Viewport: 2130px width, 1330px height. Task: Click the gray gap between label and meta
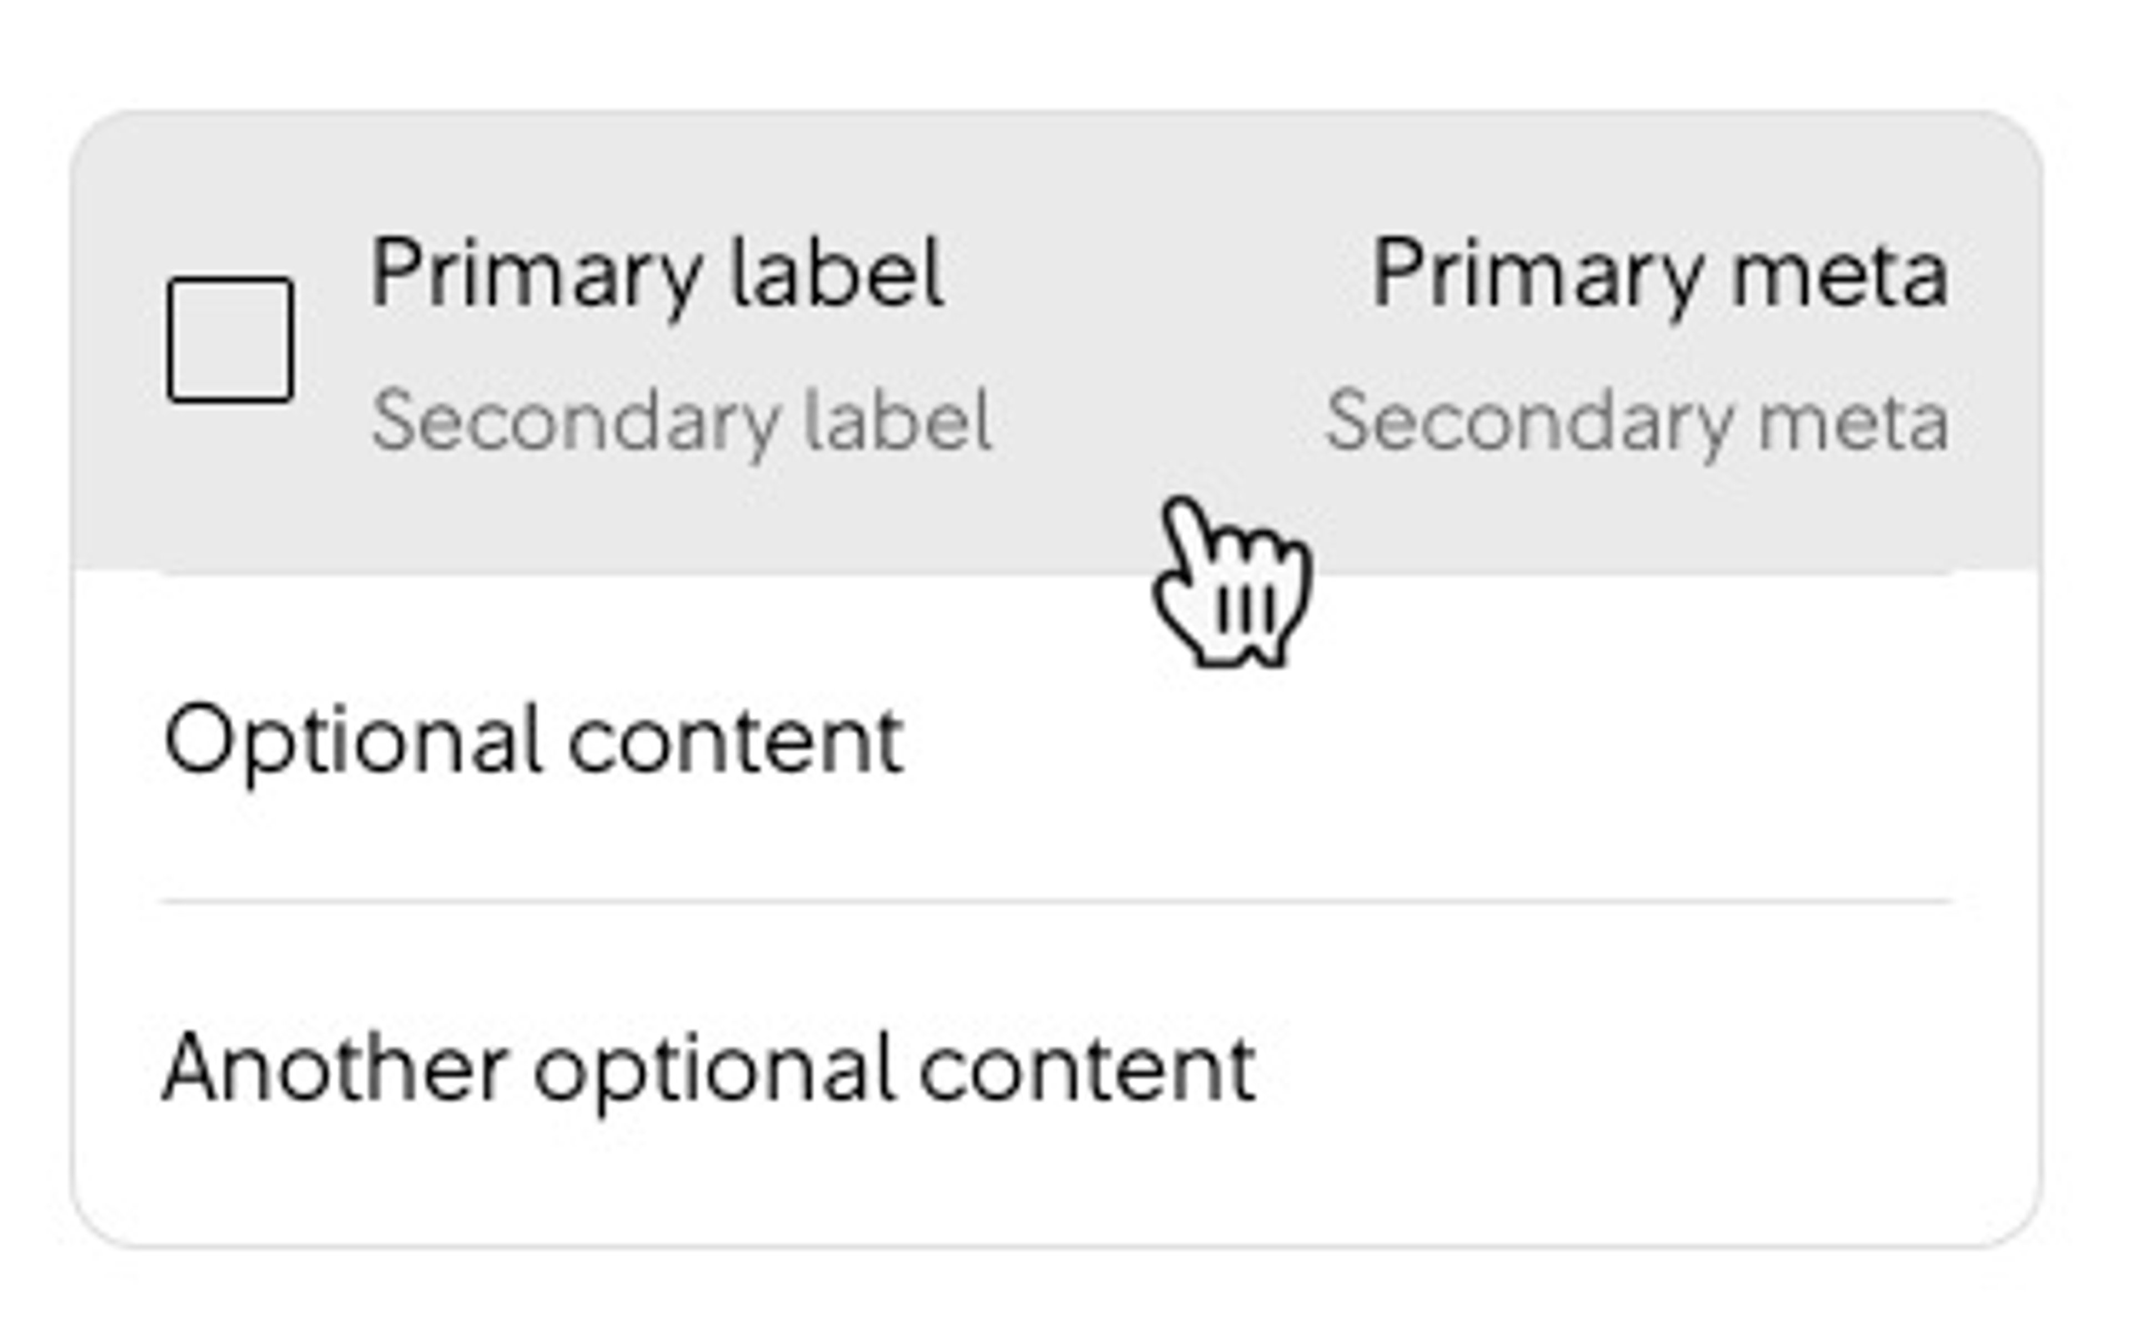click(x=1156, y=343)
